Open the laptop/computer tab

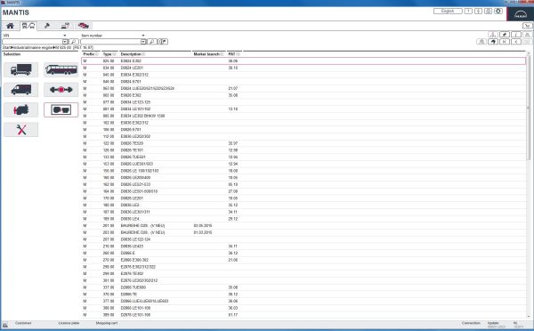65,26
